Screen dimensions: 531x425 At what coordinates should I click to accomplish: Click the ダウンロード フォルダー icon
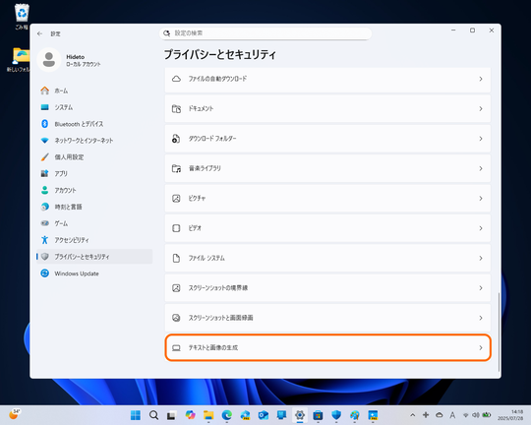pyautogui.click(x=176, y=139)
